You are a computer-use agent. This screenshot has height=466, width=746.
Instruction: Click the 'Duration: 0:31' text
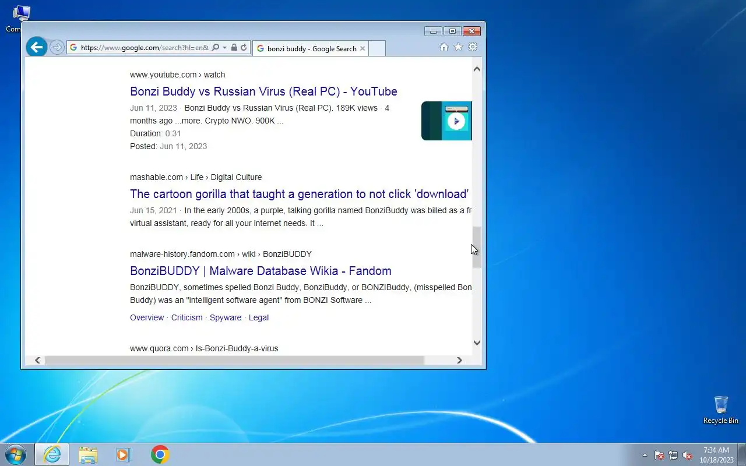(x=156, y=133)
